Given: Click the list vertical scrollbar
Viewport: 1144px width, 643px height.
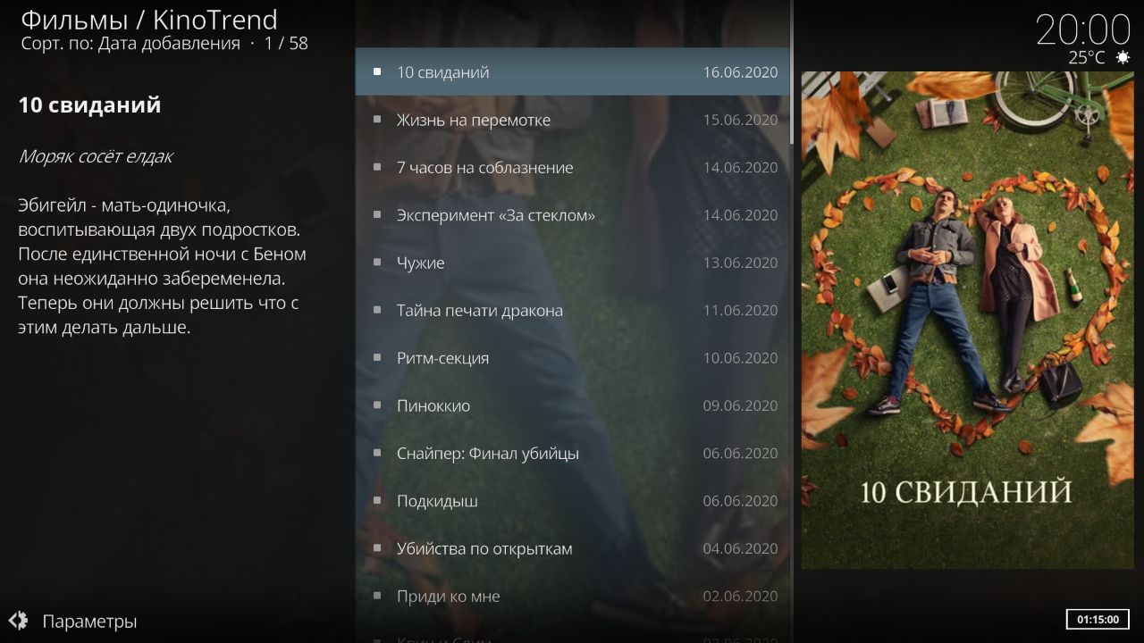Looking at the screenshot, I should tap(792, 321).
